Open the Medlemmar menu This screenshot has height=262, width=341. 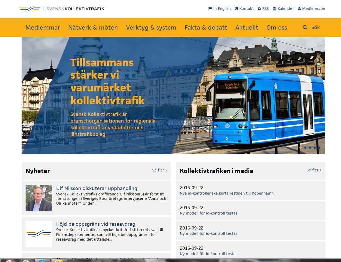43,28
